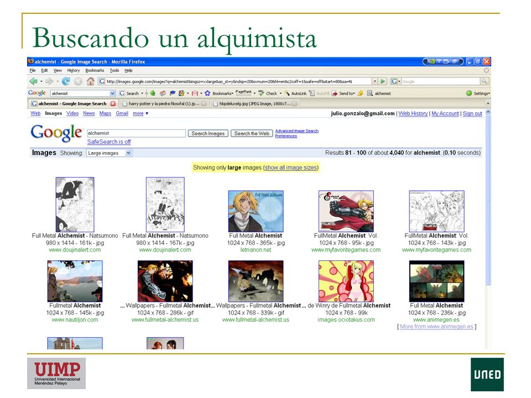Switch to the hbpdeluxelg.jpg tab
This screenshot has height=398, width=531.
pos(254,103)
